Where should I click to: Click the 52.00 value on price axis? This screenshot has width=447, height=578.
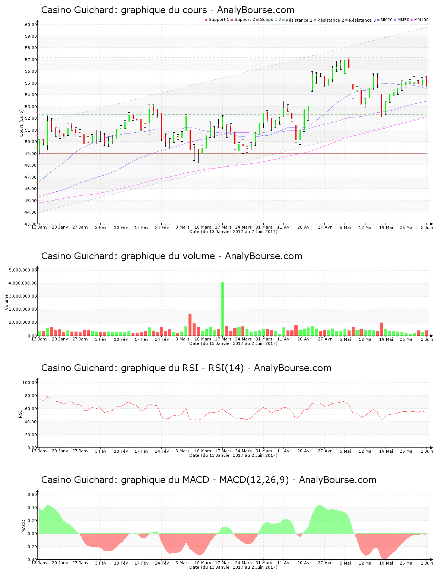pos(31,118)
